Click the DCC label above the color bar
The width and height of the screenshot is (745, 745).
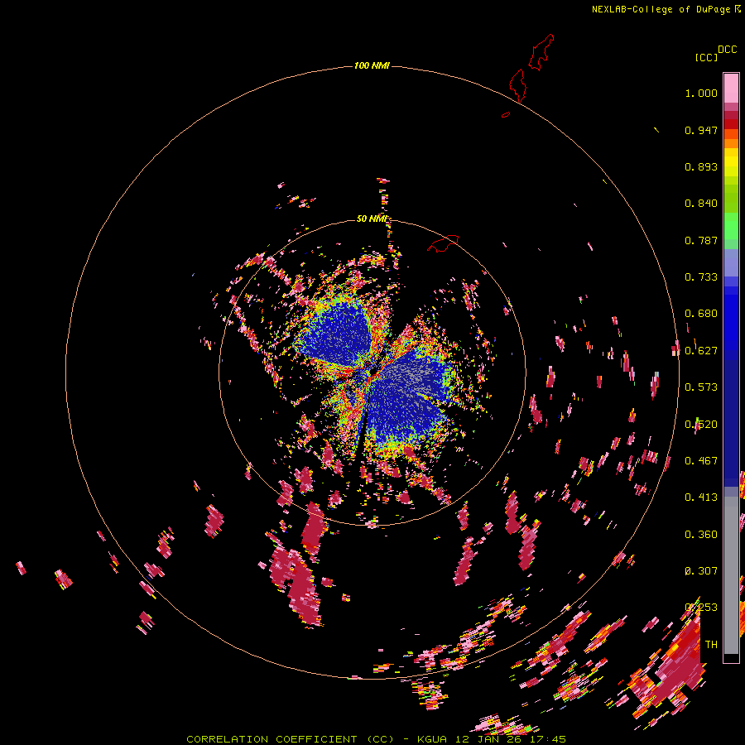point(727,50)
